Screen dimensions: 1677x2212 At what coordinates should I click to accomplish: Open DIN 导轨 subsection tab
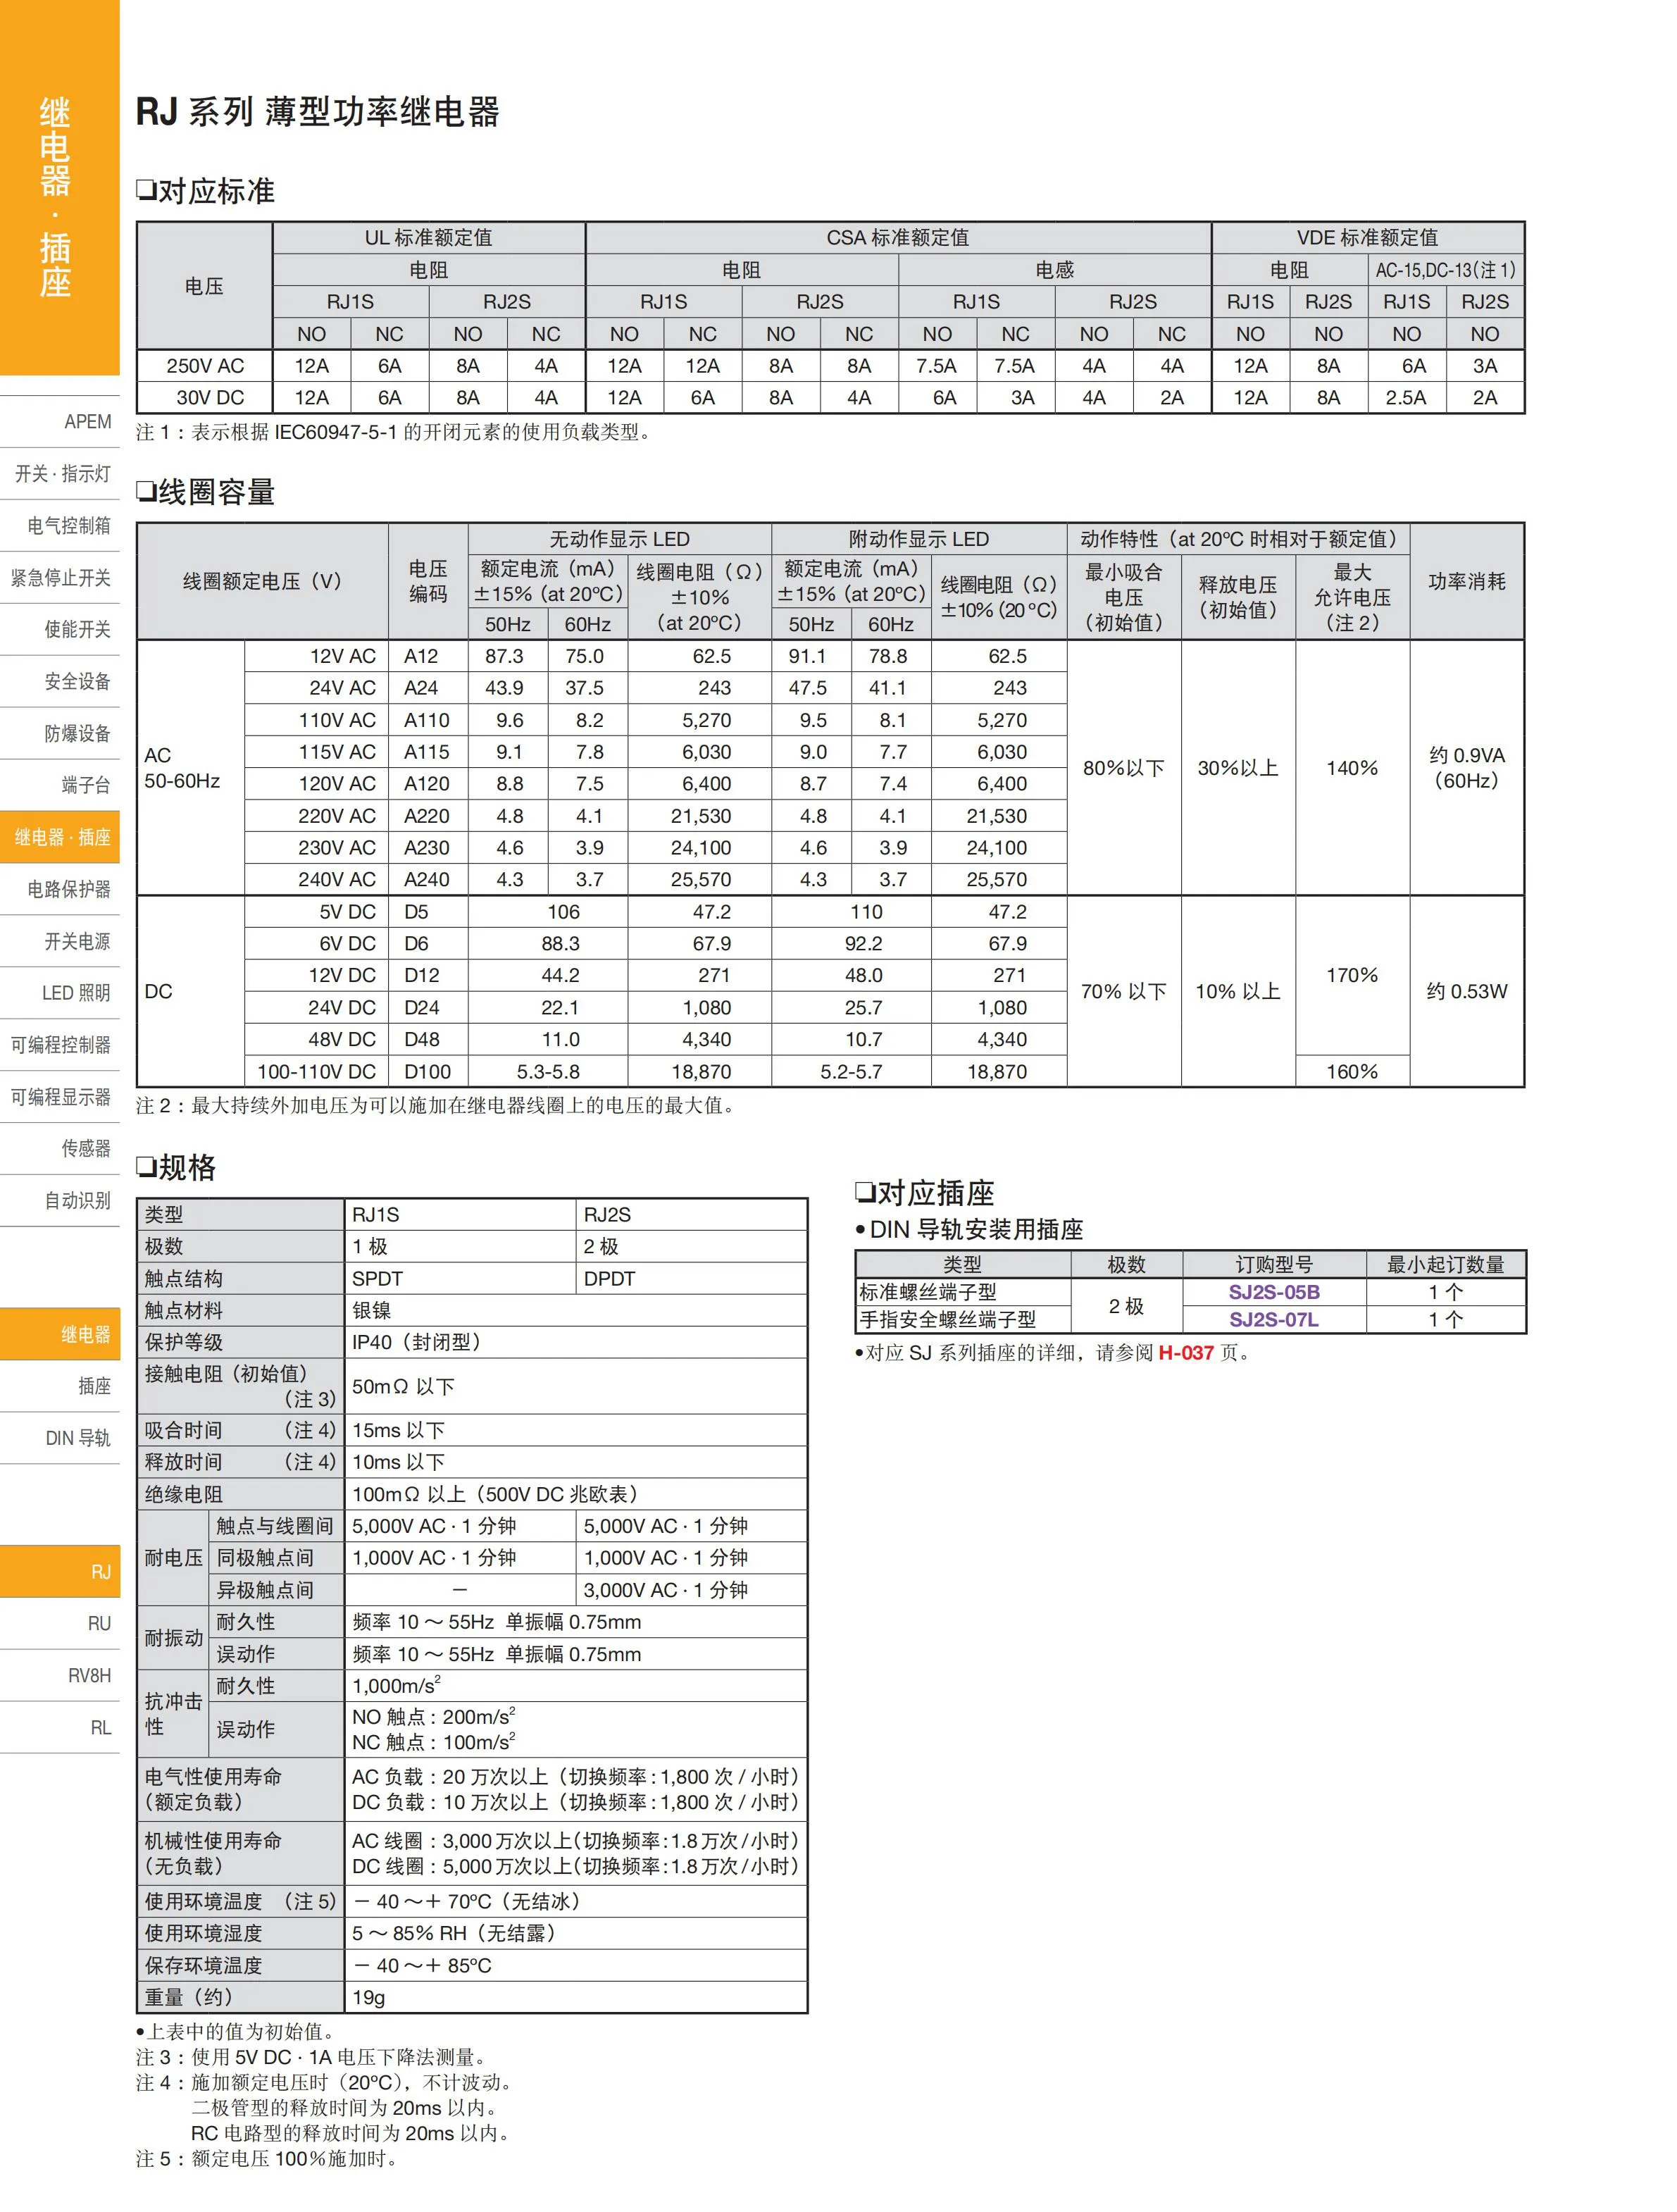(x=77, y=1438)
